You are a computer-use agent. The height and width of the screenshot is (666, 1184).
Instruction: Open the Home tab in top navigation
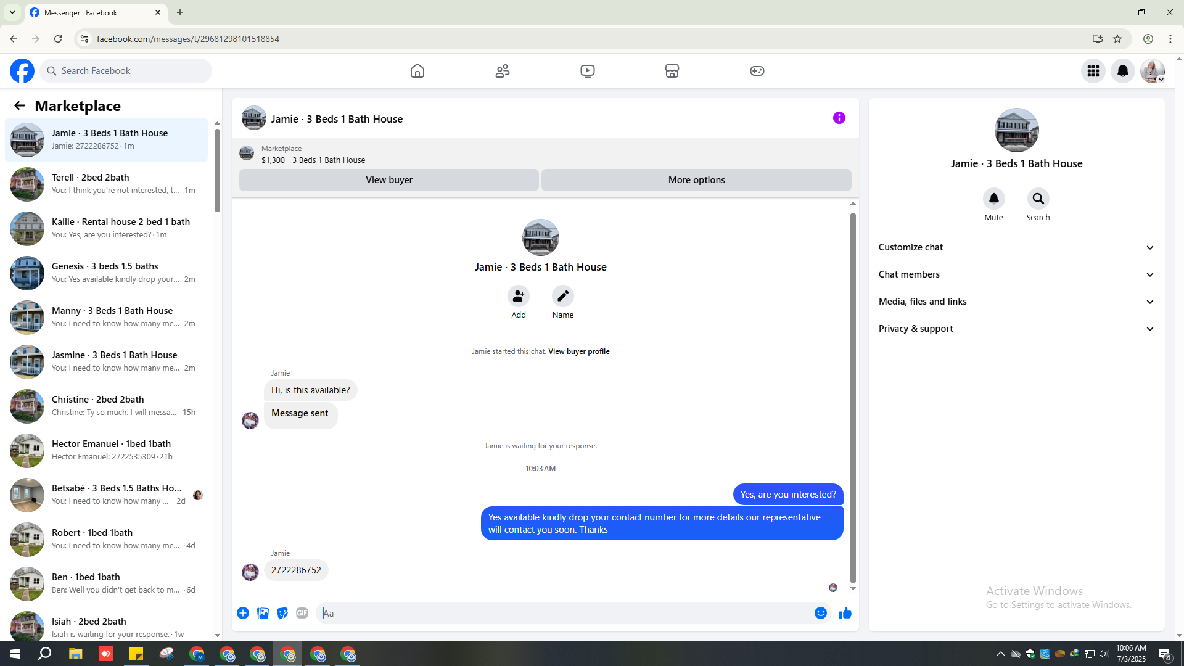[417, 71]
